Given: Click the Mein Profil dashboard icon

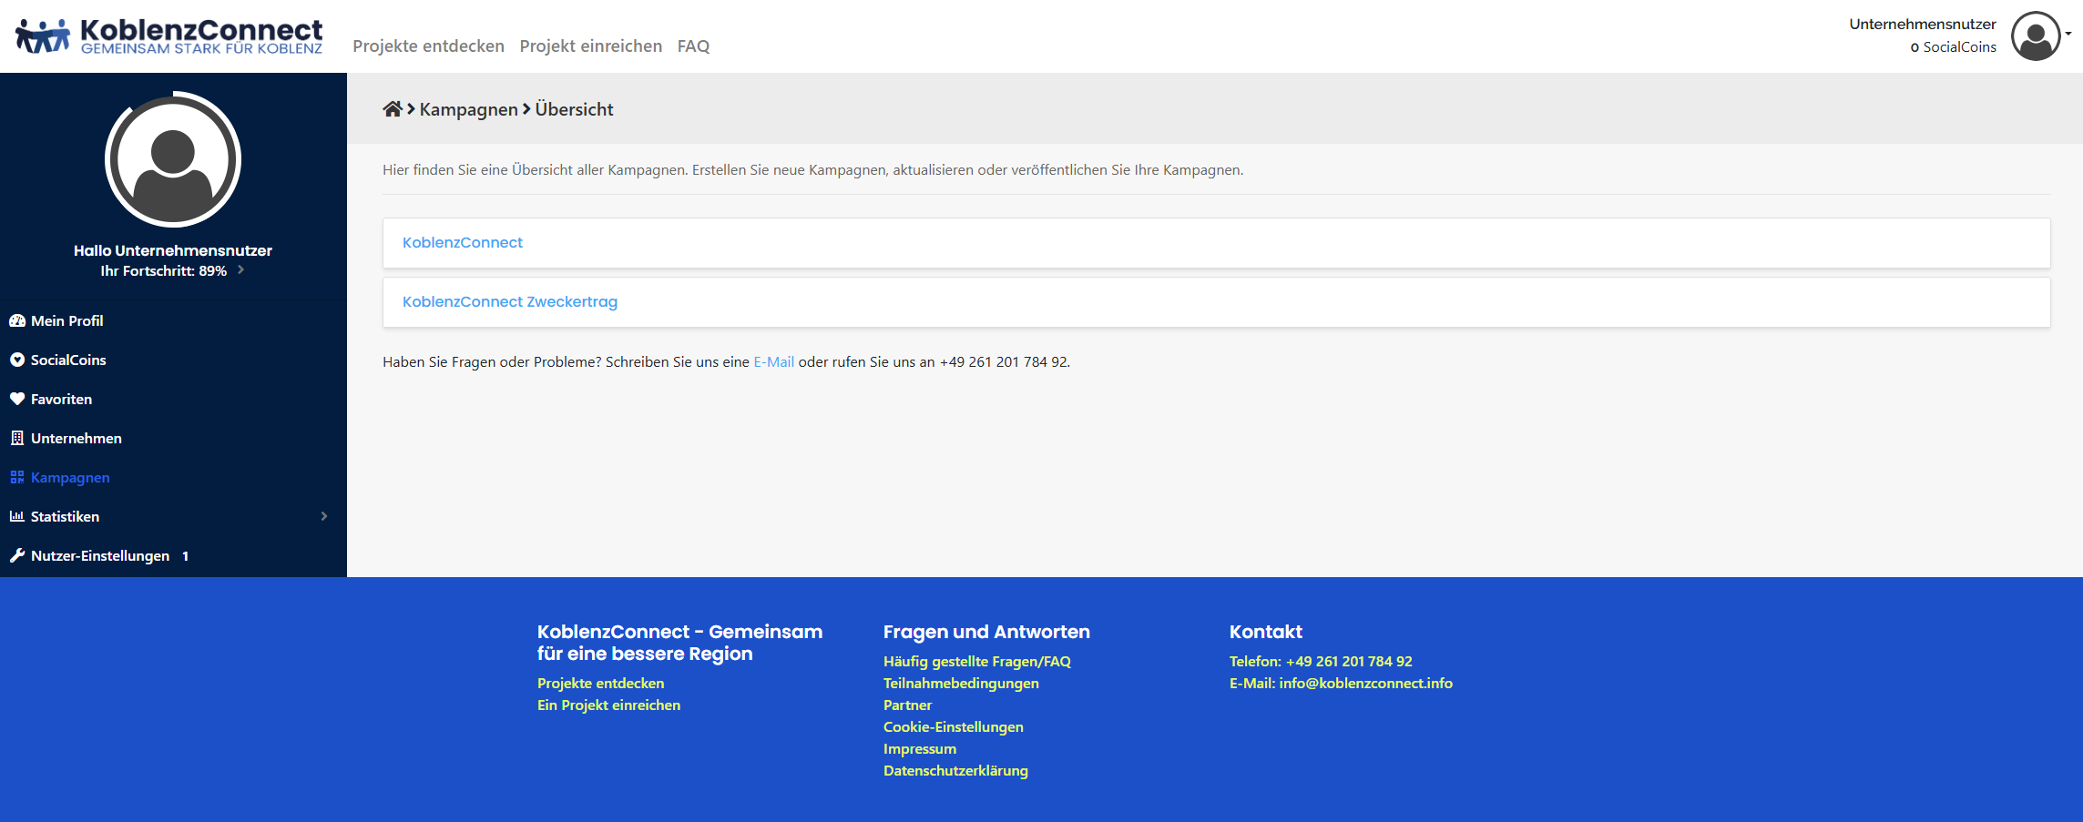Looking at the screenshot, I should 16,320.
